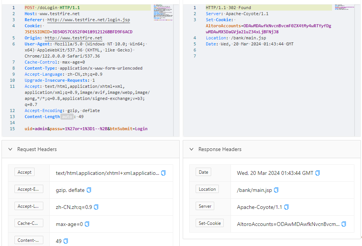Copy the Content-Length value 49
This screenshot has height=246, width=362.
pos(66,241)
